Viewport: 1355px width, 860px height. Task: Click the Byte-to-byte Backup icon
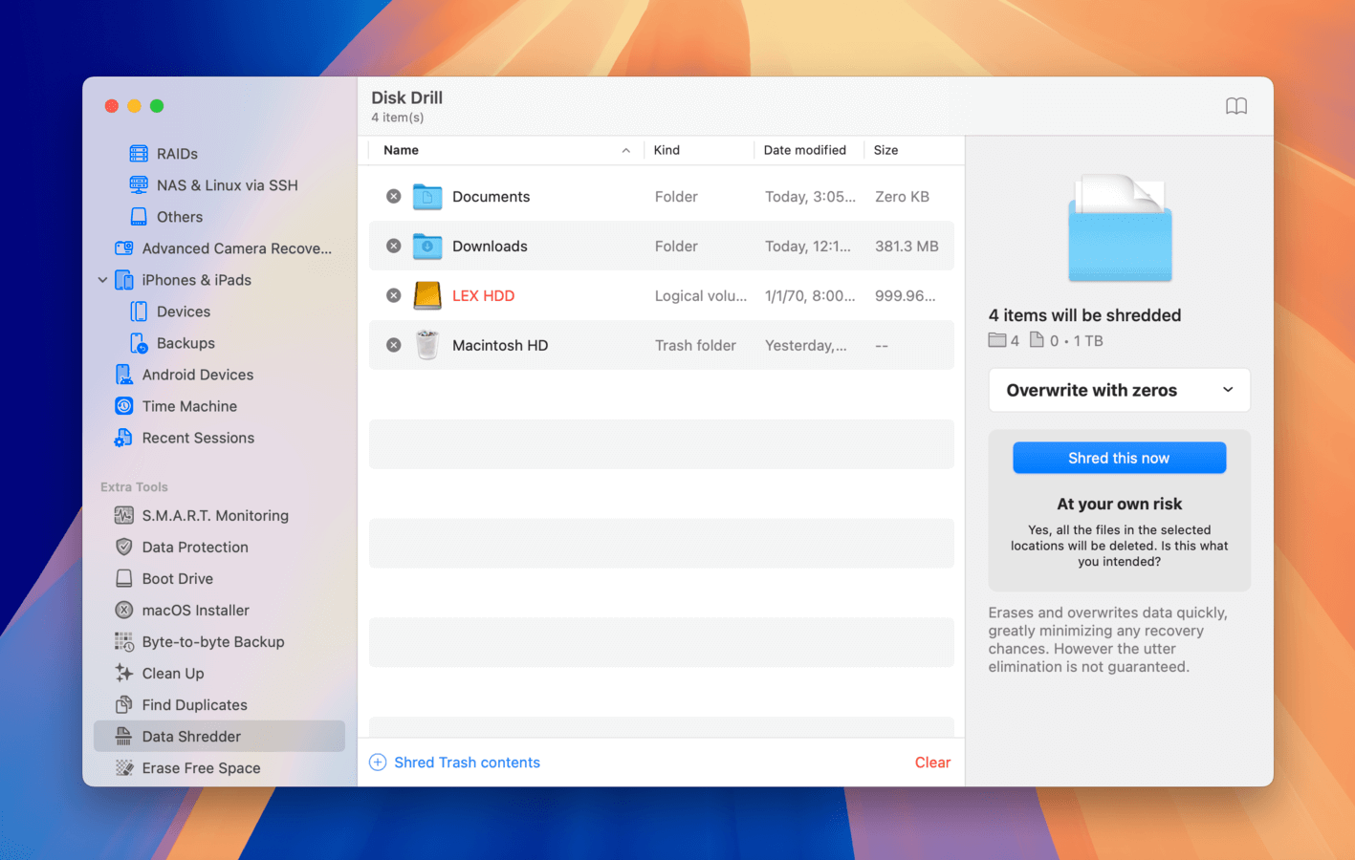pos(124,642)
